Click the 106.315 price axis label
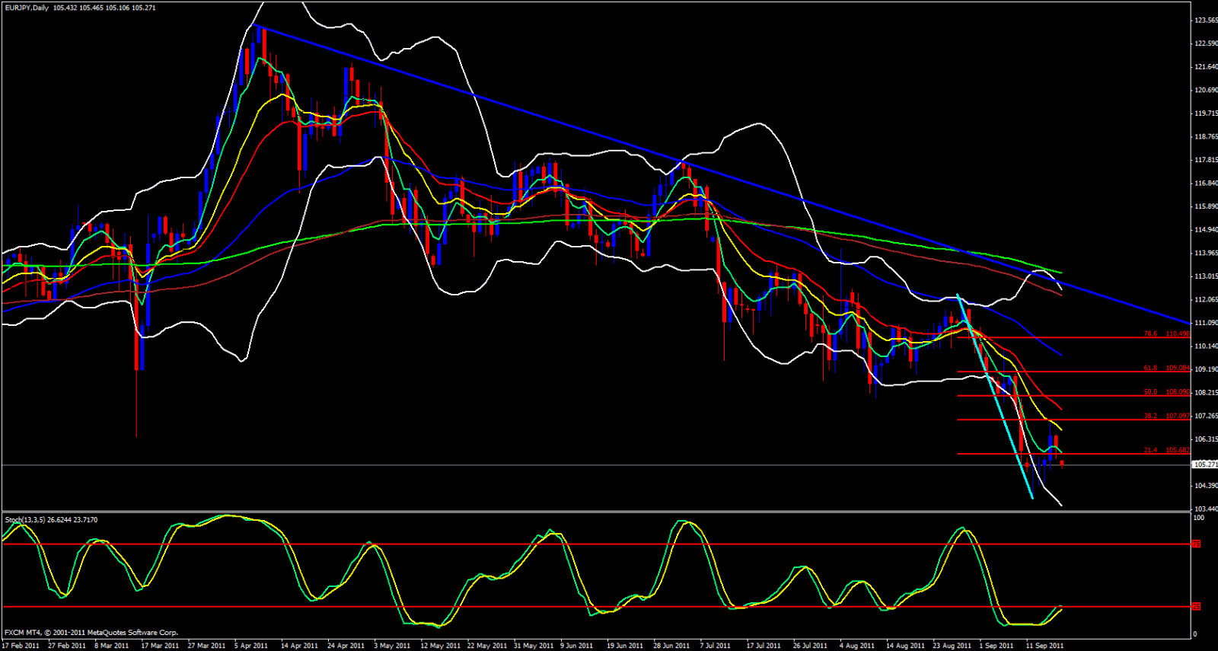 (1206, 439)
